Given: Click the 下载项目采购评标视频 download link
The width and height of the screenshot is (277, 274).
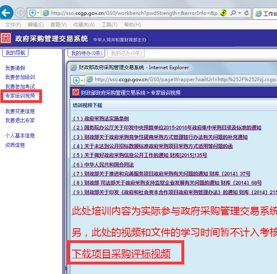Looking at the screenshot, I should click(121, 254).
